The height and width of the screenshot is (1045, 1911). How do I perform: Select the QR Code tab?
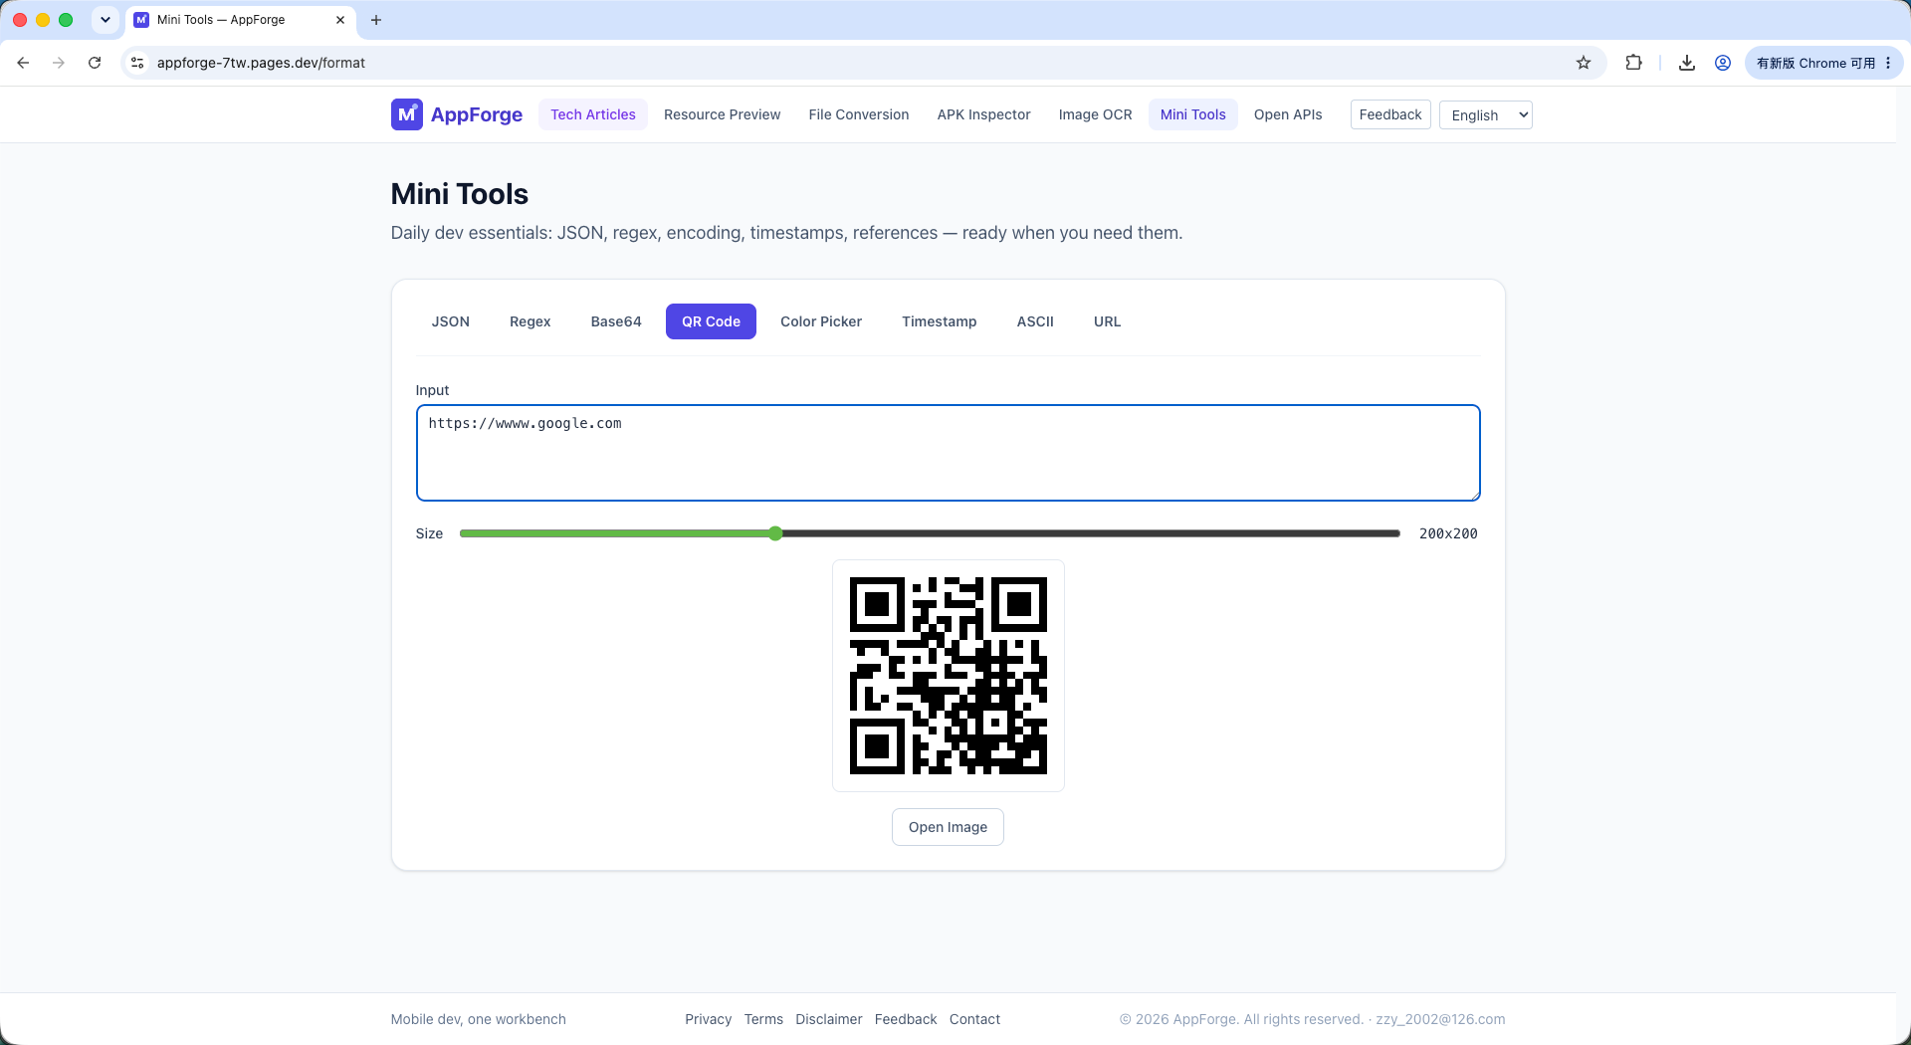click(711, 321)
